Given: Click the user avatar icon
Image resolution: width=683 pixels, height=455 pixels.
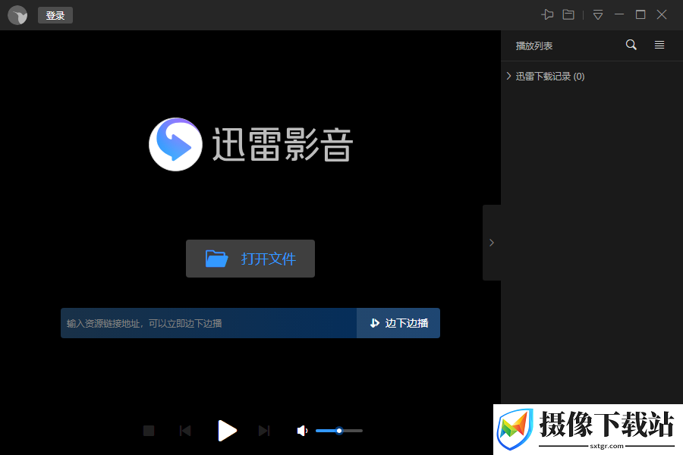Looking at the screenshot, I should pos(17,15).
